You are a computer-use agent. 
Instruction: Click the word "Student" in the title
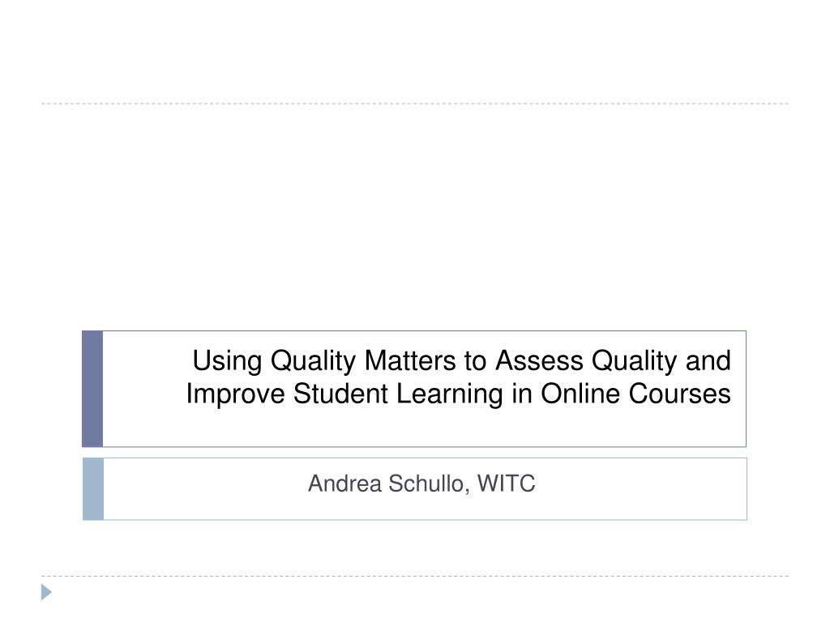[x=341, y=394]
